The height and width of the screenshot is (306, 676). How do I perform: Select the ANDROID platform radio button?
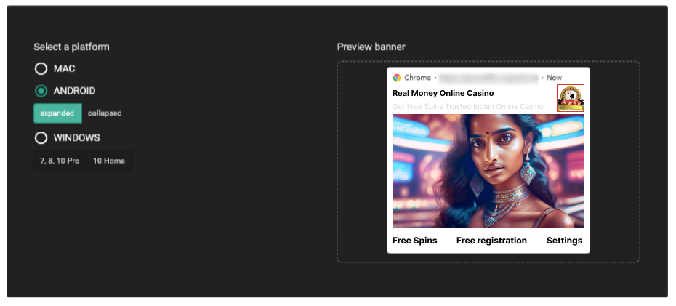41,91
